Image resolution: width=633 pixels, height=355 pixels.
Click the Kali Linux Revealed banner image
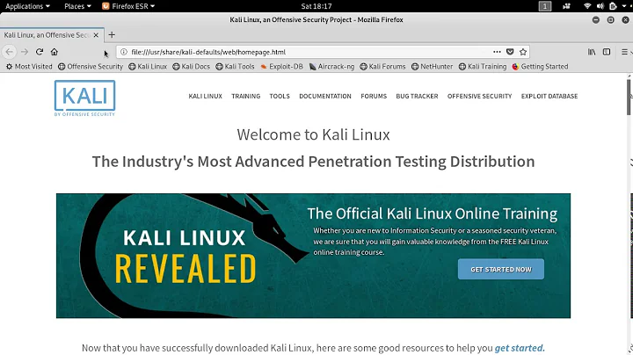point(313,256)
